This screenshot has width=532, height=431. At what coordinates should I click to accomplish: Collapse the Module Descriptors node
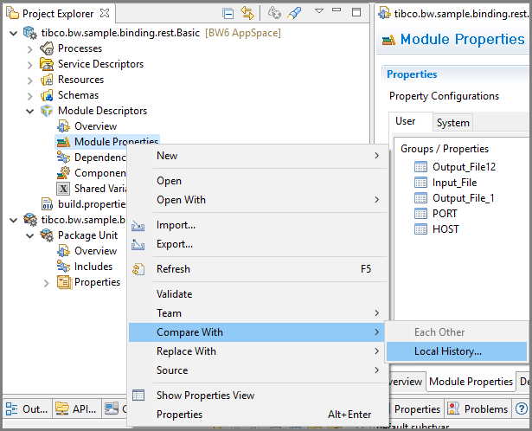30,111
